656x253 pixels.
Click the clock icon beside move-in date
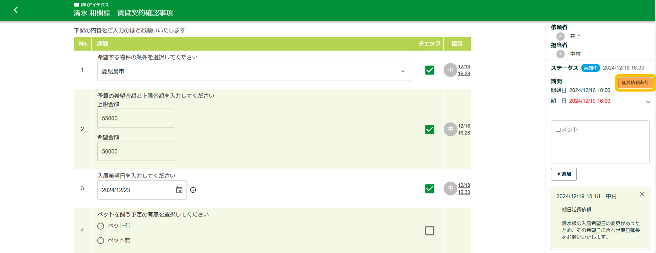193,190
